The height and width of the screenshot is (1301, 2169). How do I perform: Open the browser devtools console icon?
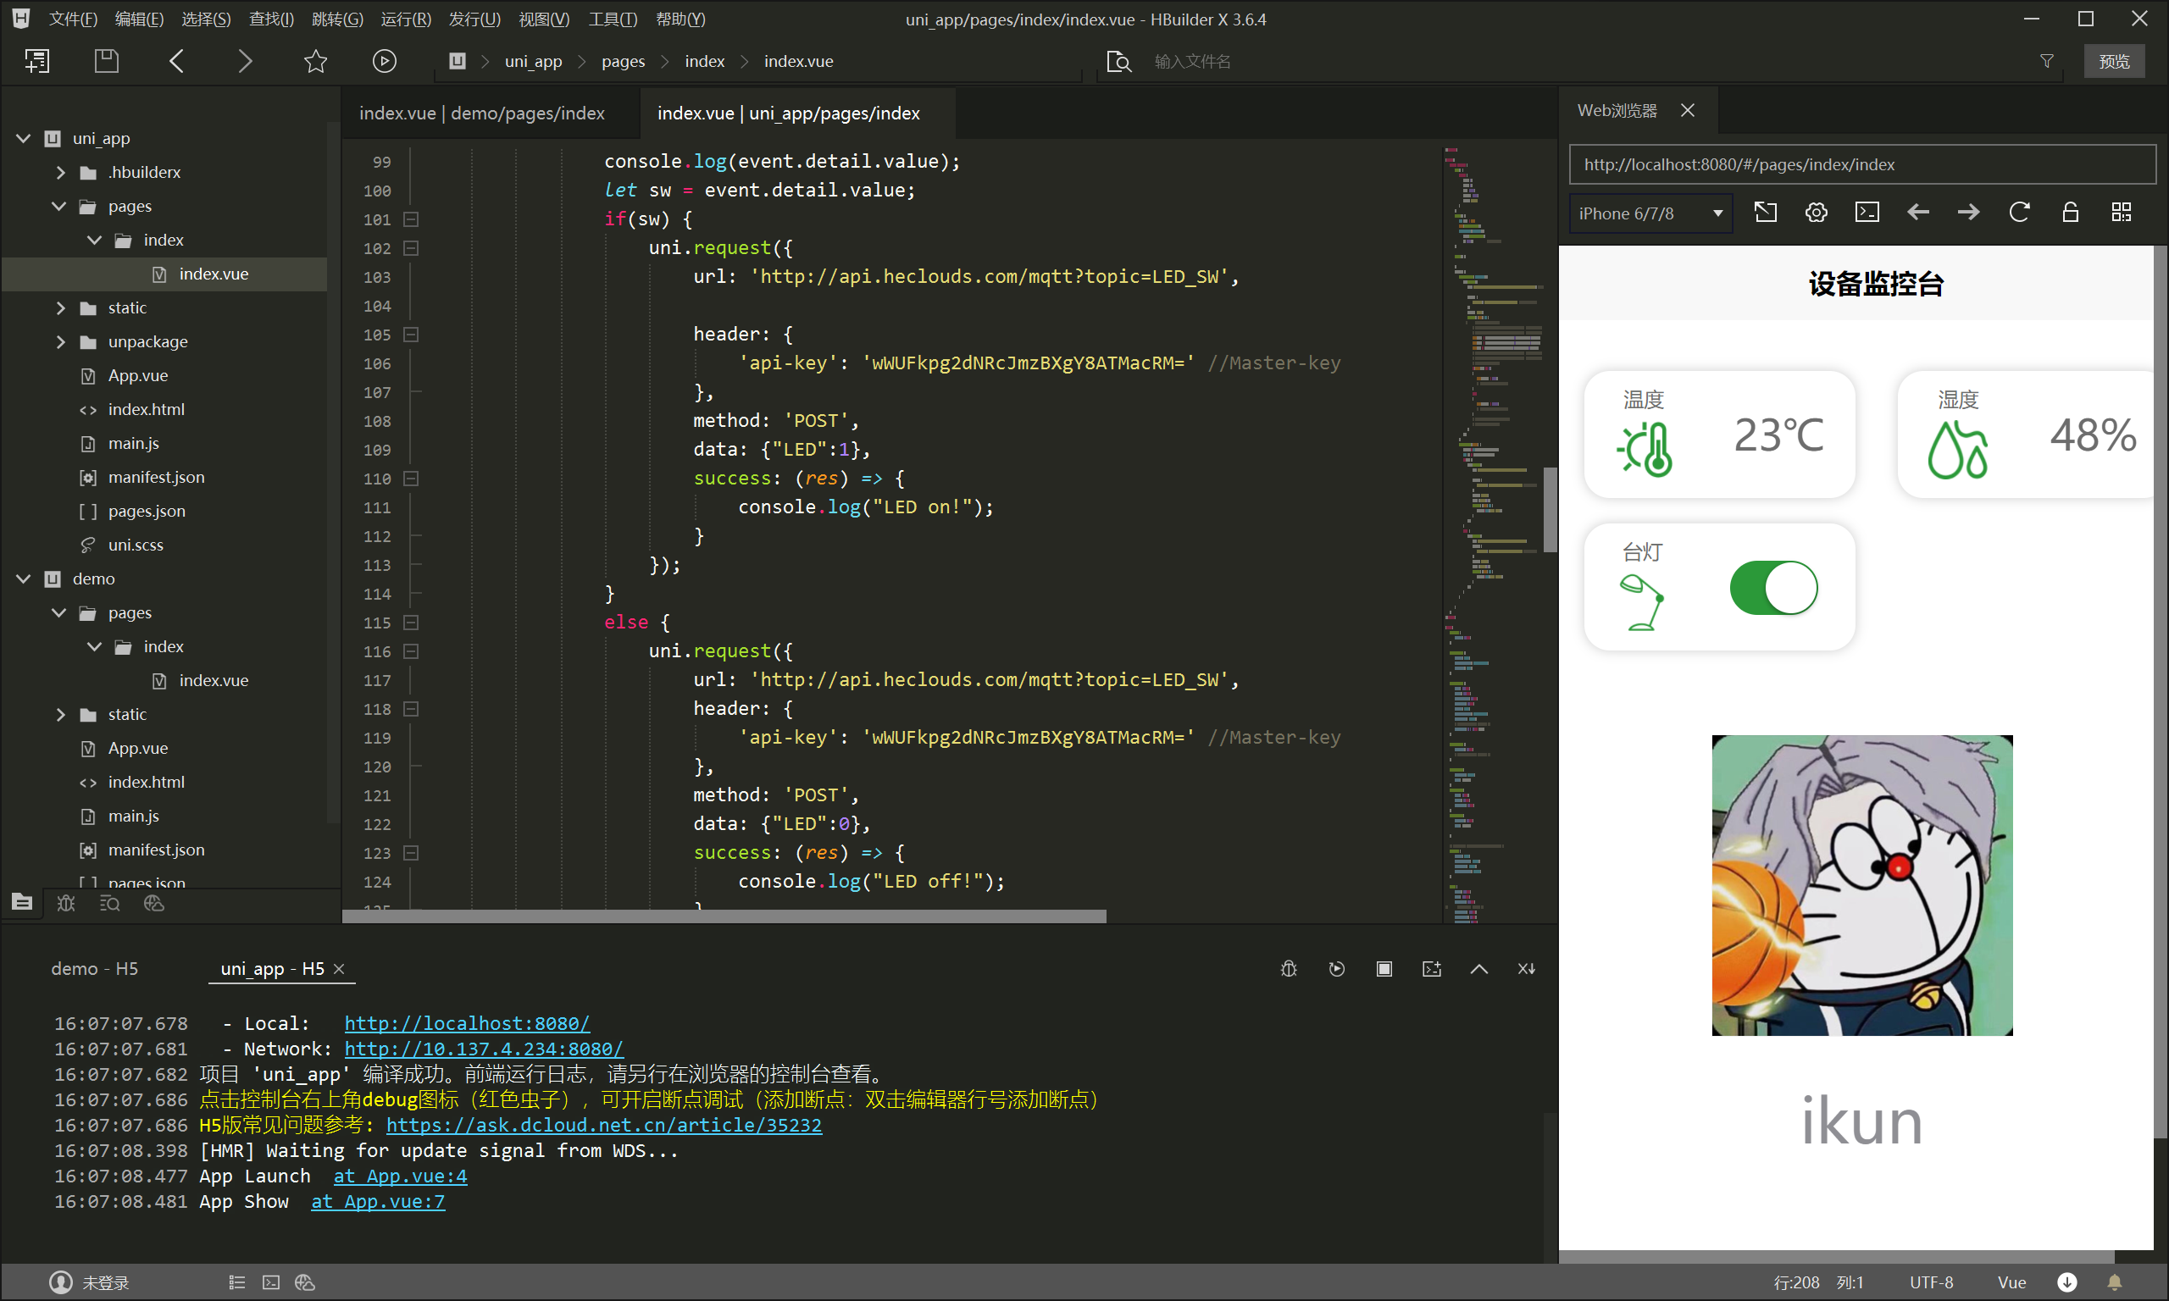[x=1867, y=212]
